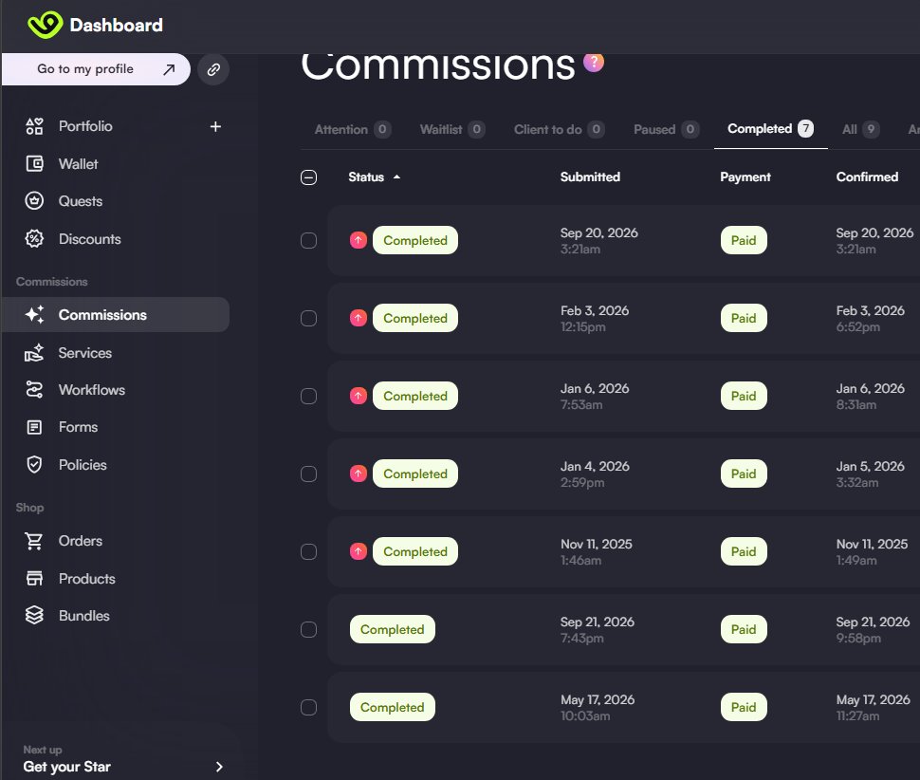Open the Wallet icon
The width and height of the screenshot is (920, 780).
(x=34, y=164)
